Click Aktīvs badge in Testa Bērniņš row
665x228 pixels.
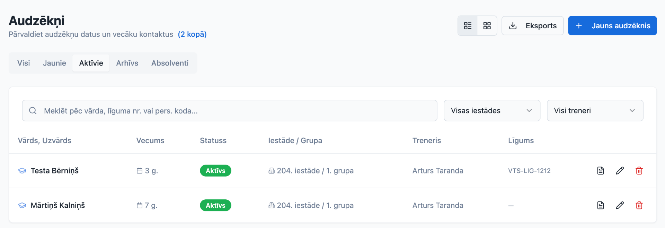click(x=215, y=171)
